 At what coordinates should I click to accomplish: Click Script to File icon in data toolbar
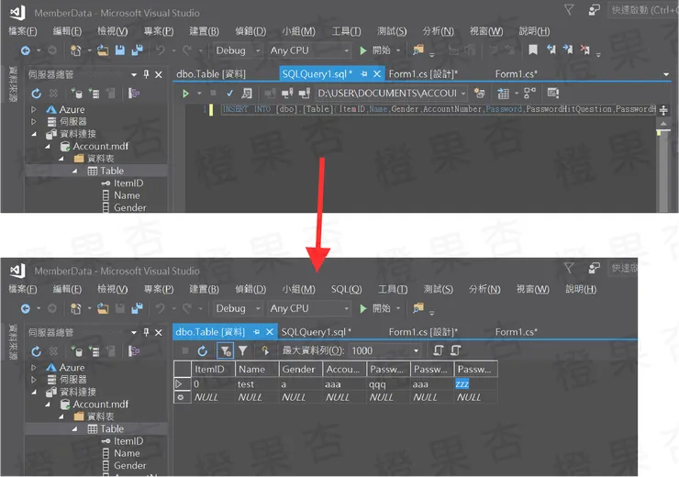[455, 350]
